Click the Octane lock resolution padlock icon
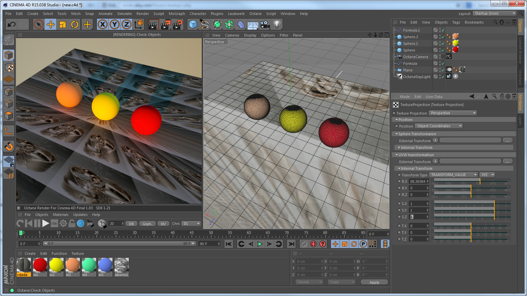 point(72,224)
